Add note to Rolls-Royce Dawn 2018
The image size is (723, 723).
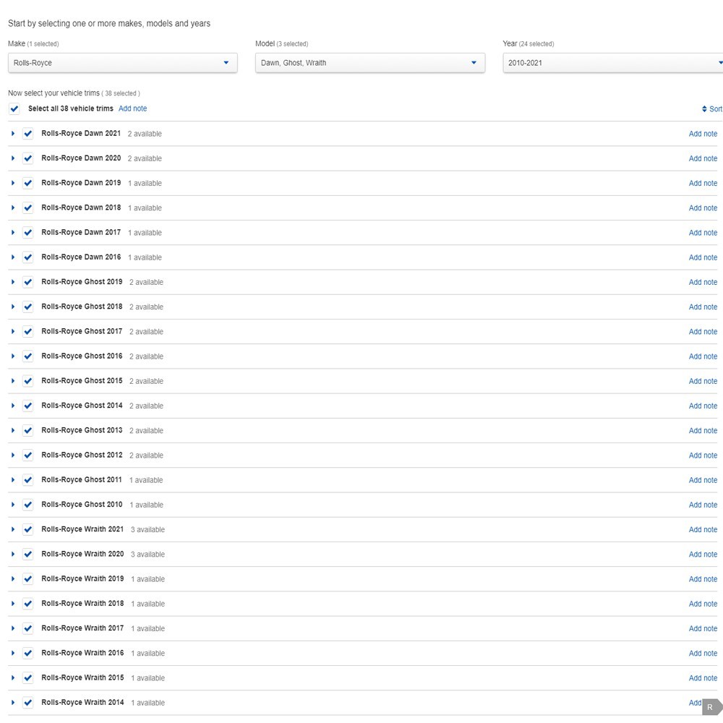point(703,208)
